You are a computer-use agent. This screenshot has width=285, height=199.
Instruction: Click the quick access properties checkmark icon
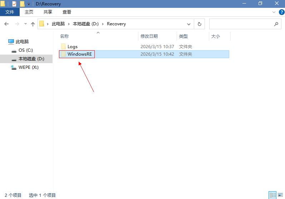tap(14, 4)
